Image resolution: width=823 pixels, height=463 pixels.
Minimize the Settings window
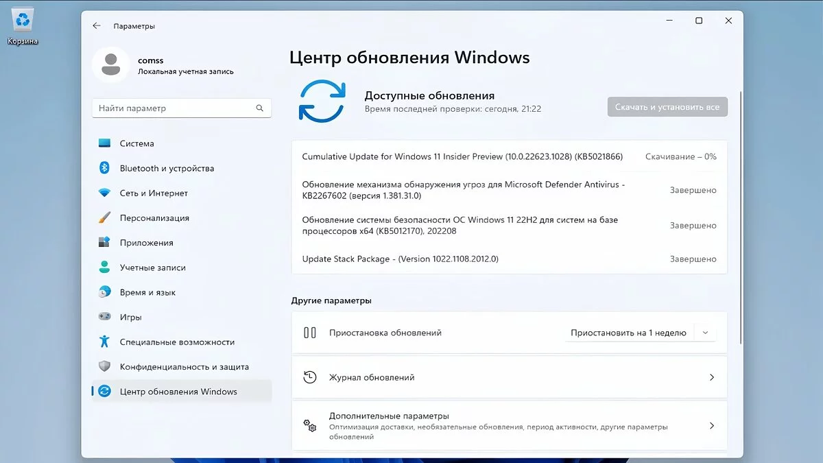tap(669, 21)
